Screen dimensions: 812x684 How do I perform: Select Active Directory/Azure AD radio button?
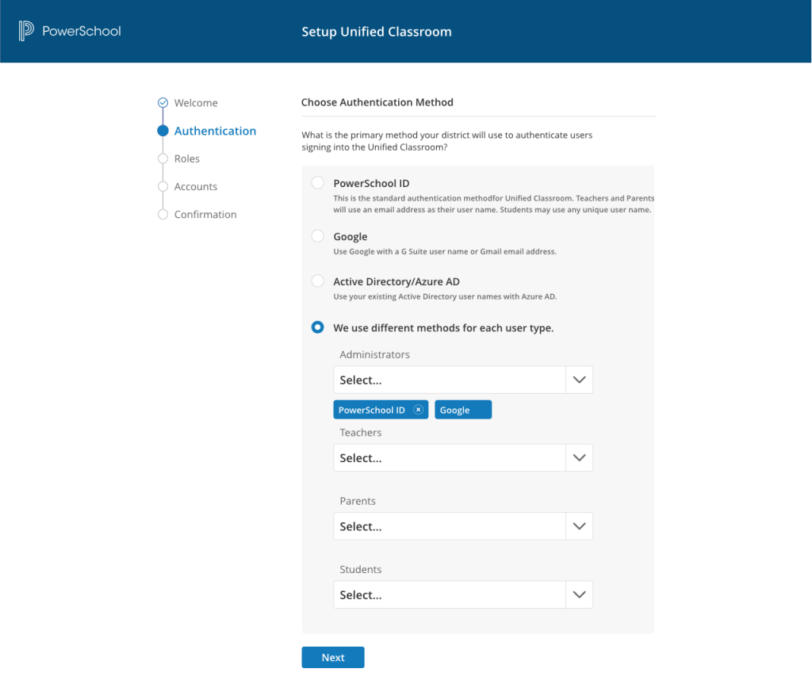coord(317,281)
